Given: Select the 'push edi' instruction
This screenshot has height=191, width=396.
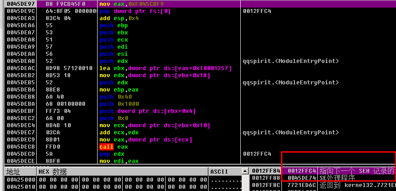Looking at the screenshot, I should click(114, 47).
